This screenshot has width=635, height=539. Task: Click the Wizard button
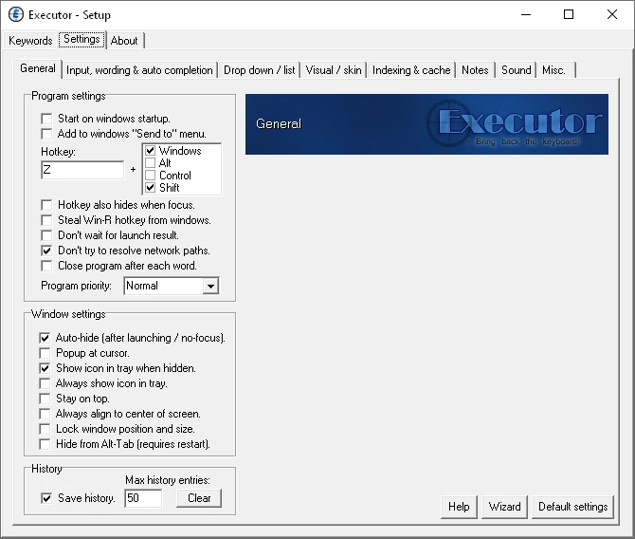coord(504,507)
